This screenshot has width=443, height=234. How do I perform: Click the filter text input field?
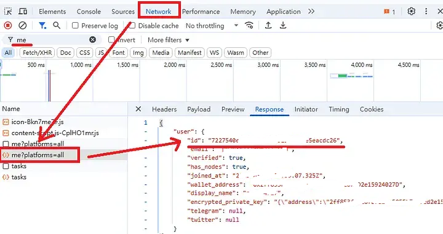tap(52, 40)
